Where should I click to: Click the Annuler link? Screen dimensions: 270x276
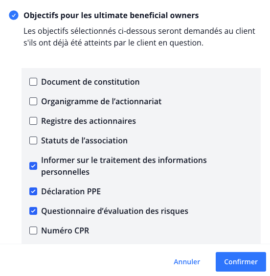point(187,262)
